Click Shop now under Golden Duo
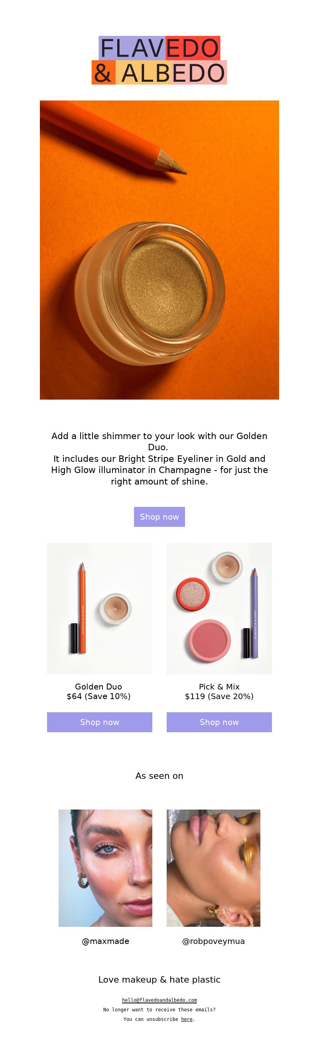 click(99, 722)
